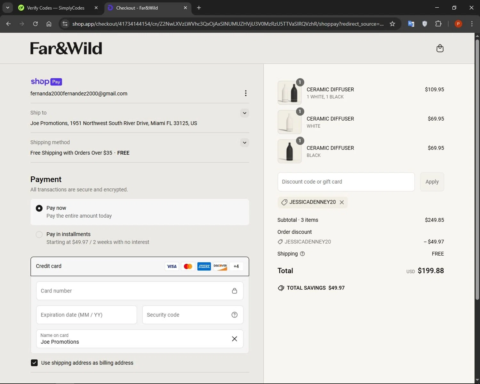Click the page vertical scrollbar
This screenshot has width=480, height=384.
(477, 170)
